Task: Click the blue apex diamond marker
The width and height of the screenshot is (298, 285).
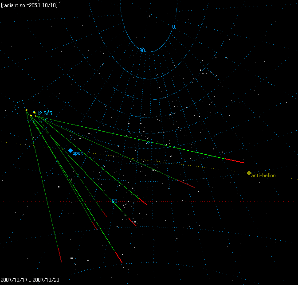Action: [x=70, y=151]
